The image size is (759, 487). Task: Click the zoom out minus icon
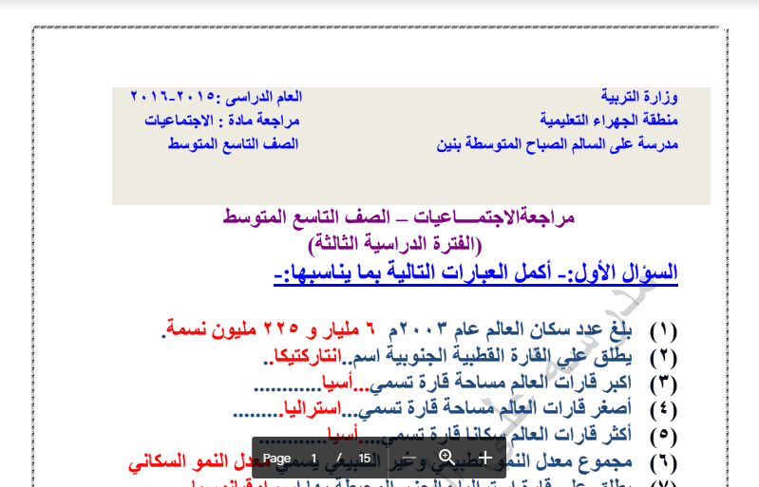point(409,458)
